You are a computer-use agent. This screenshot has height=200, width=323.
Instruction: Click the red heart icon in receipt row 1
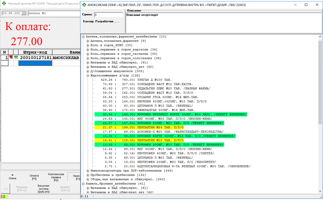point(11,58)
